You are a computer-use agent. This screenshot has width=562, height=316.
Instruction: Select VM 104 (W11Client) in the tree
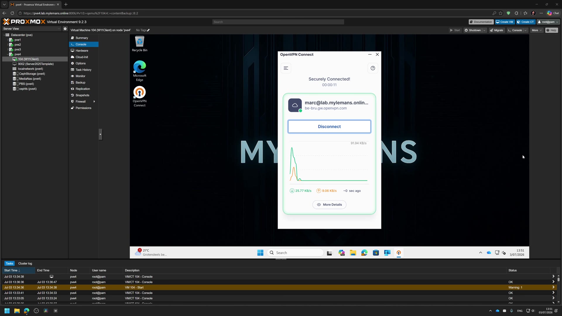point(35,59)
